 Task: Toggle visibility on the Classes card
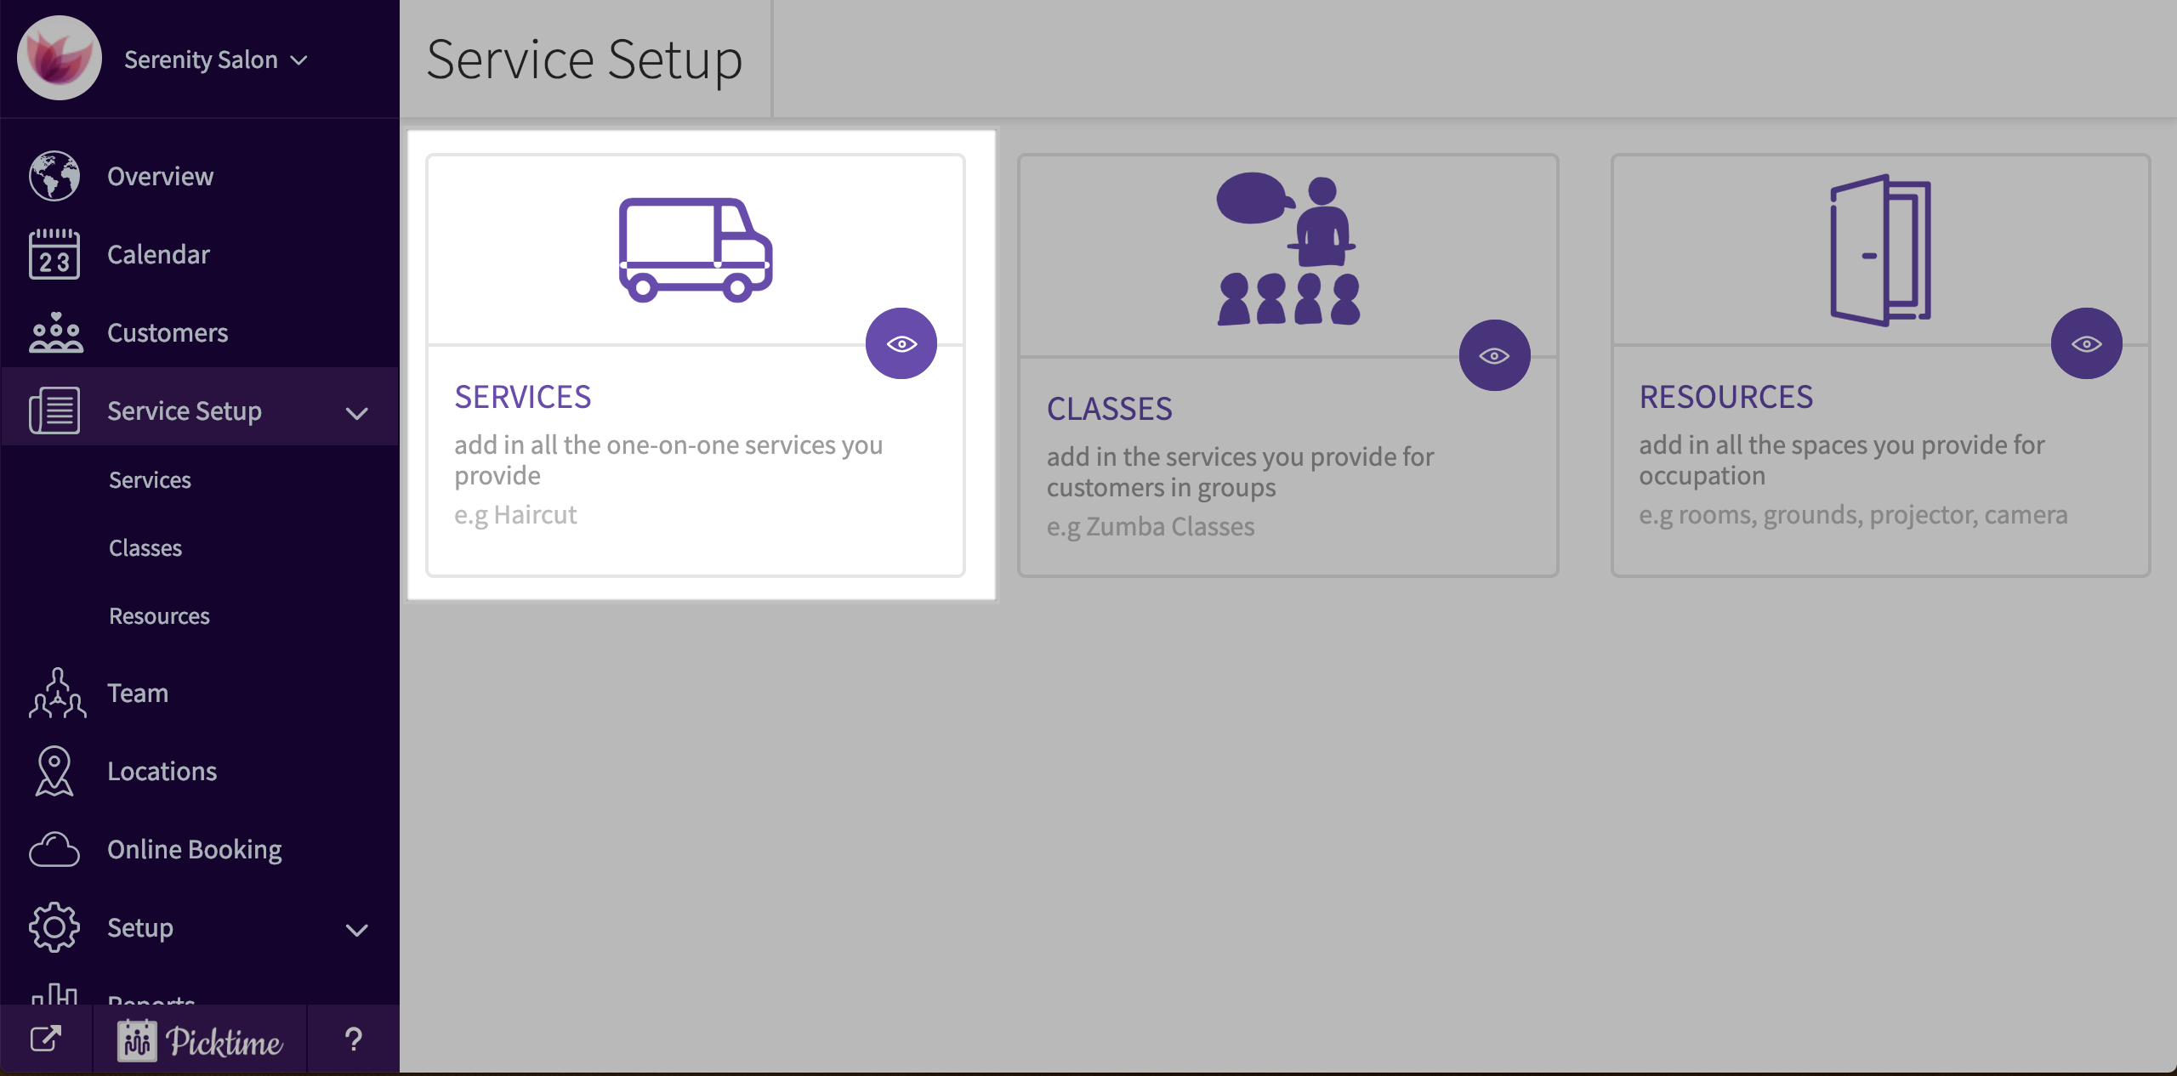(x=1495, y=355)
